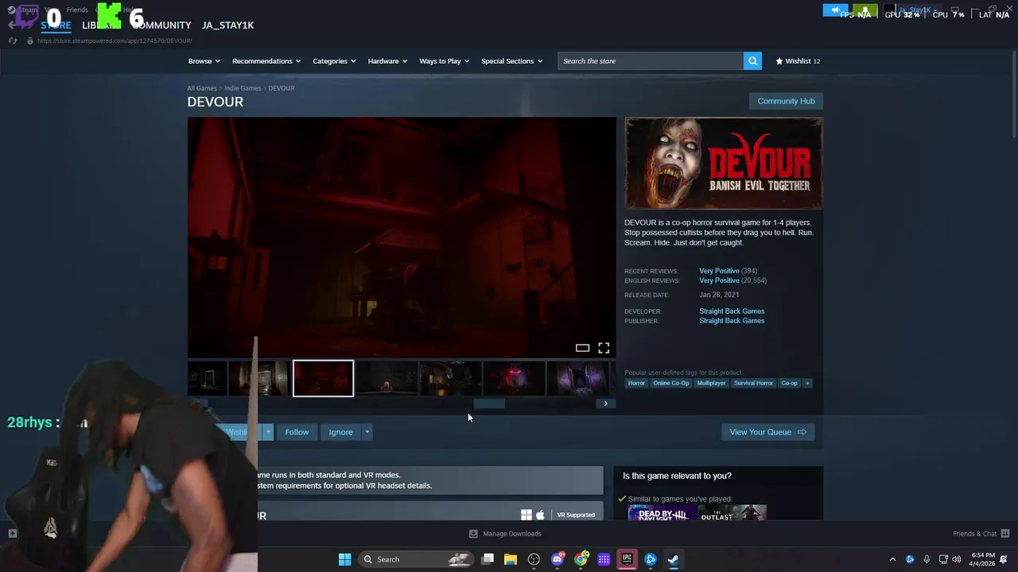Open the Wishlist options dropdown arrow

(268, 432)
